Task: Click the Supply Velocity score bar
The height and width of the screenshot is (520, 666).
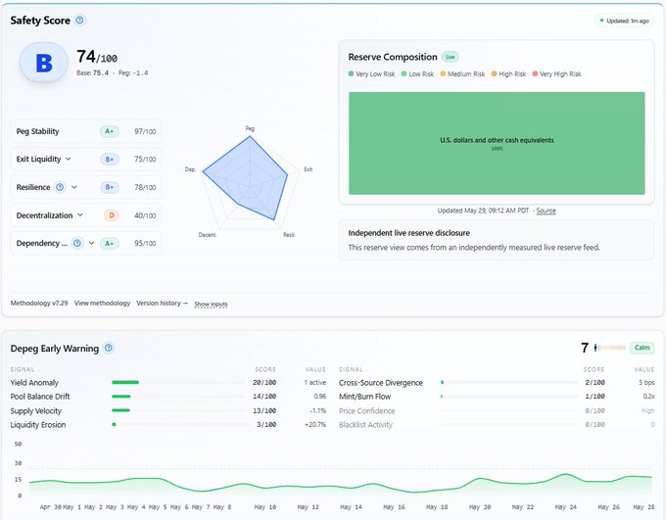Action: point(178,410)
